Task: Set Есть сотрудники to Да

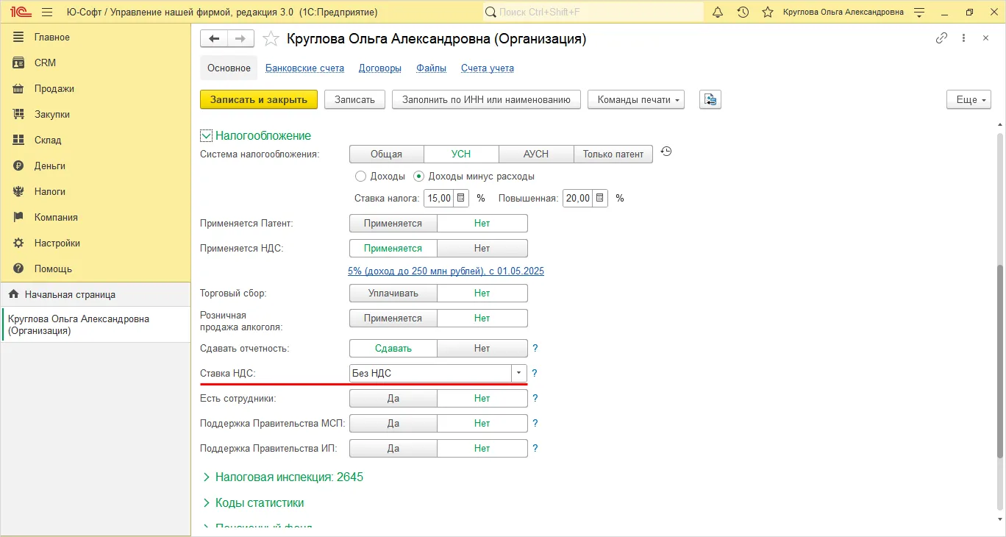Action: coord(393,398)
